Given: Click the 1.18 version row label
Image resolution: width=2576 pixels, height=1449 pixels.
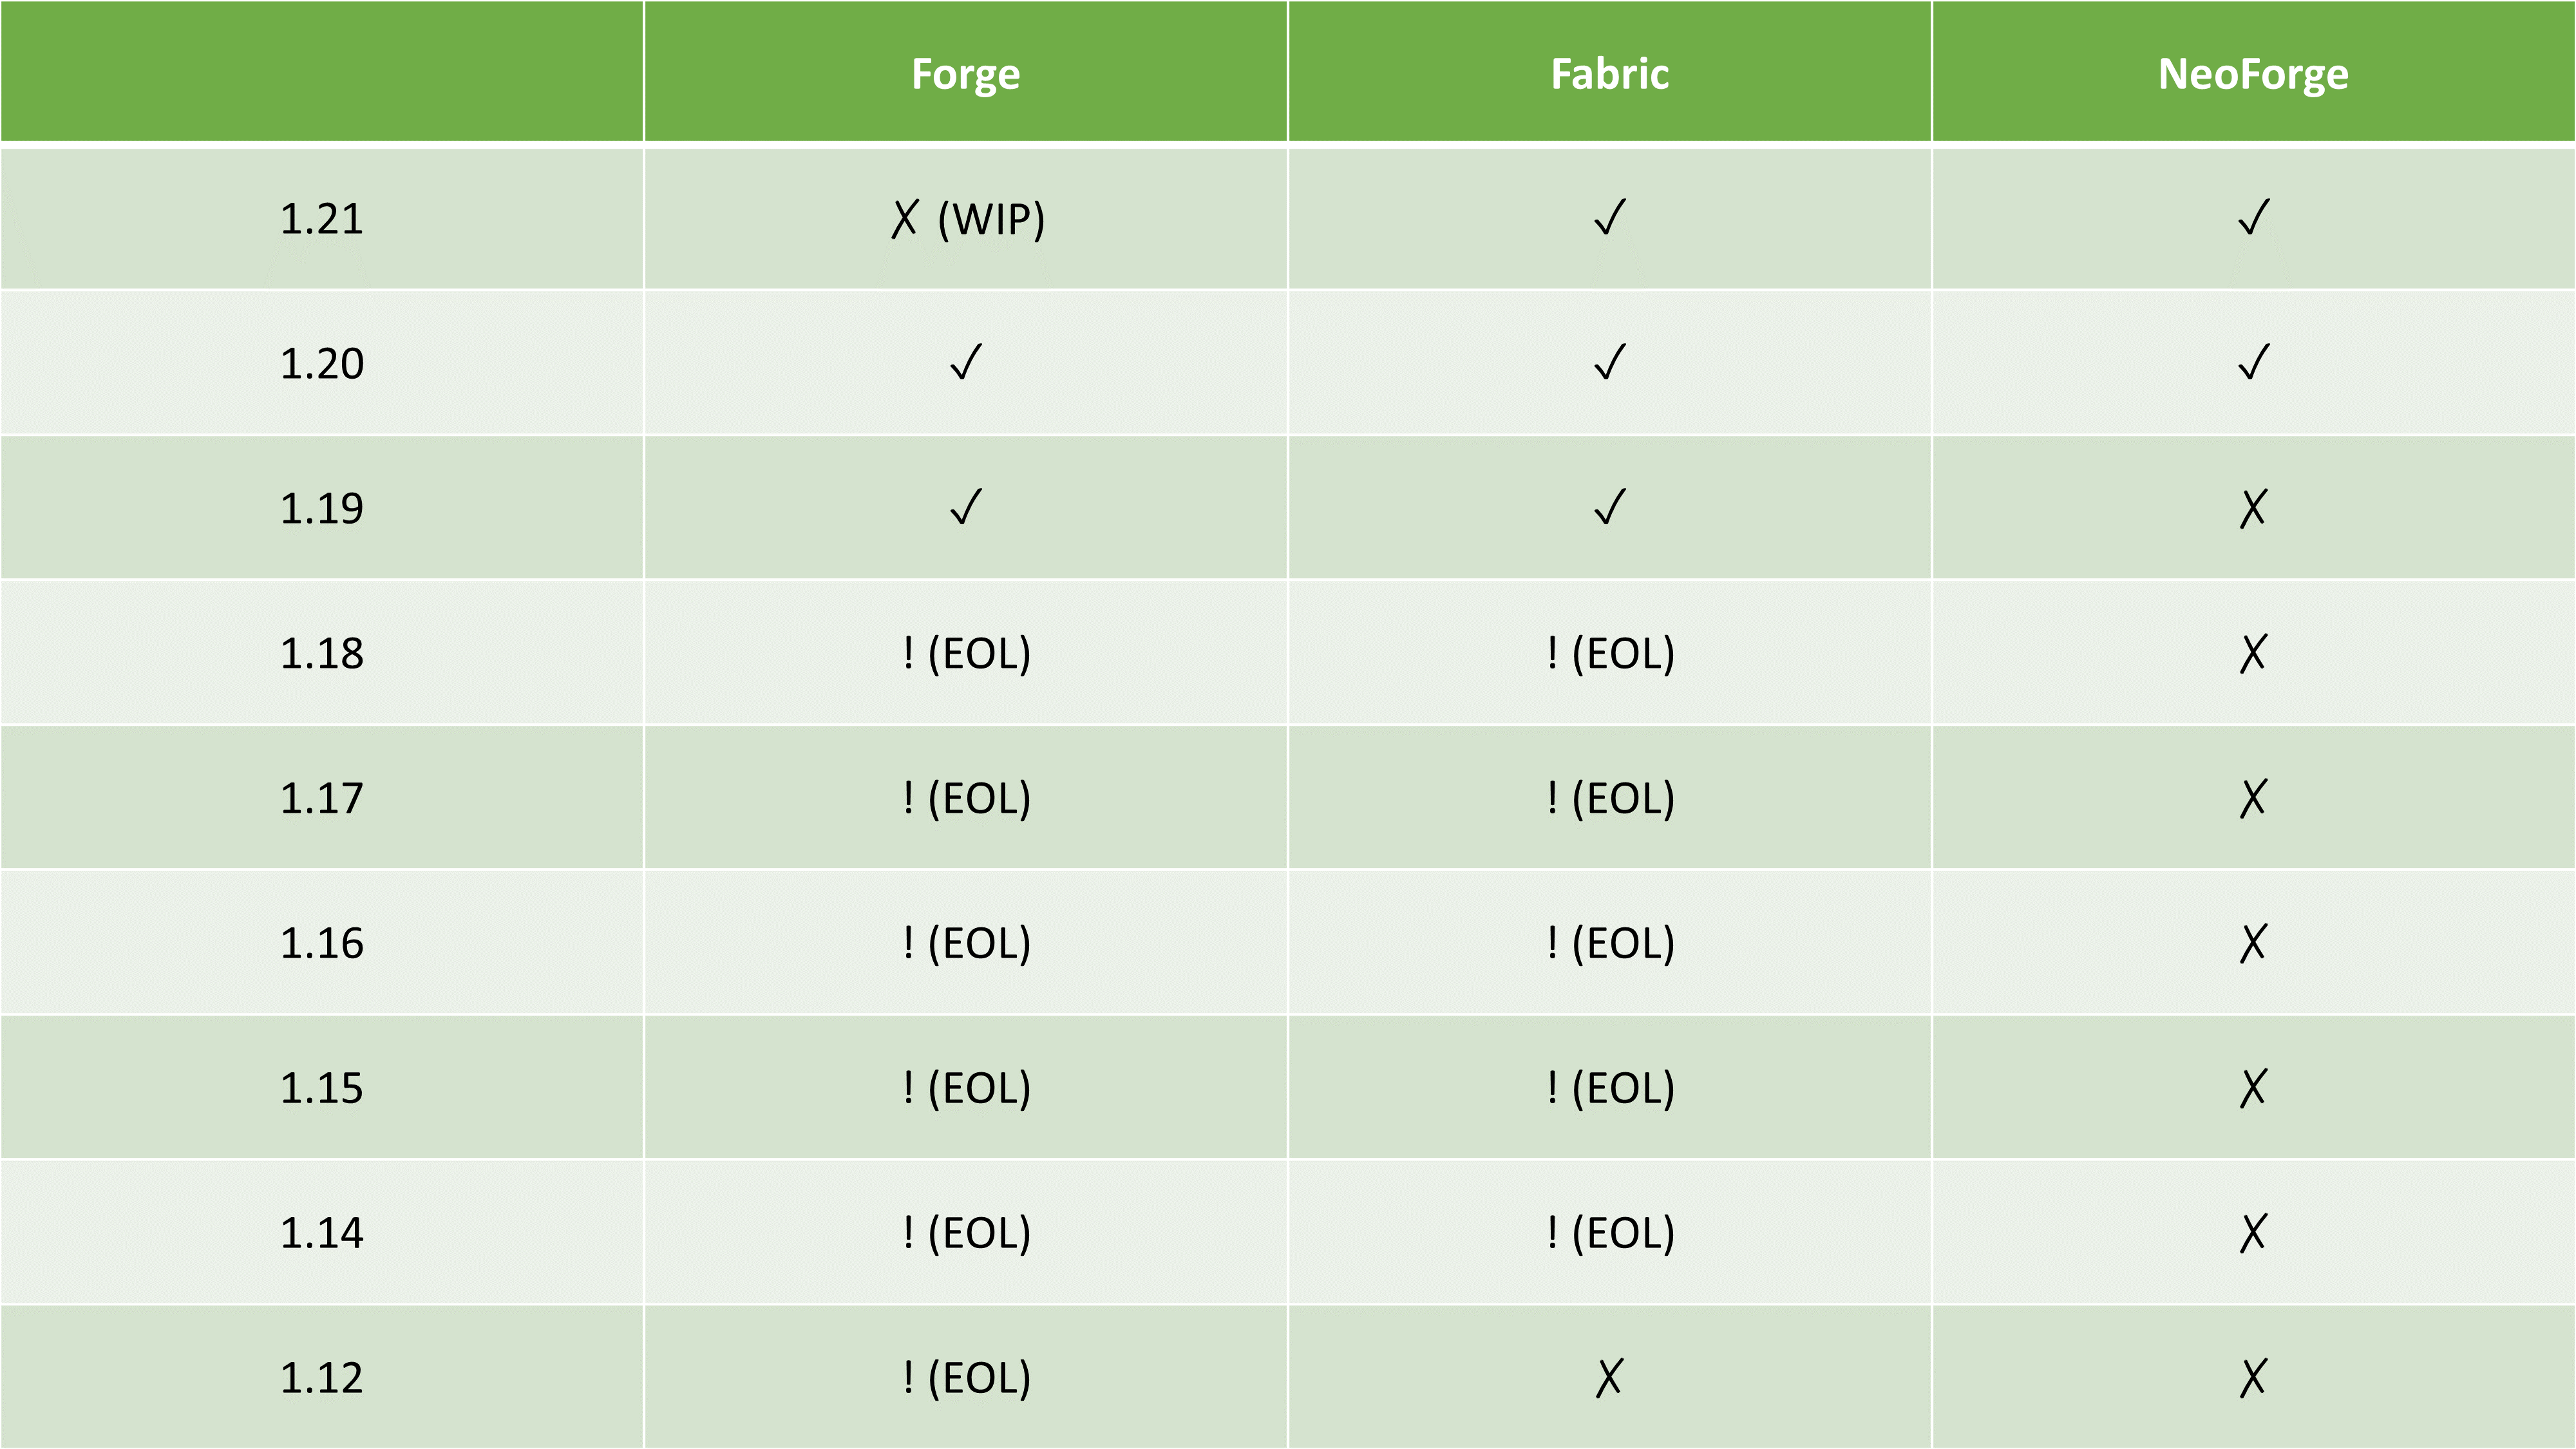Looking at the screenshot, I should [322, 653].
